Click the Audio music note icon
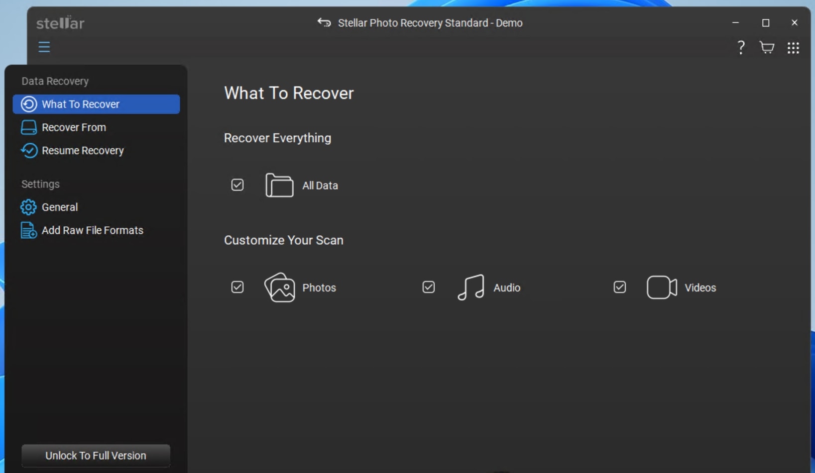 click(x=470, y=287)
